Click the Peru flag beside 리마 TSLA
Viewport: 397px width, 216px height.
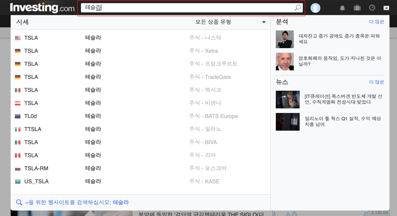pos(18,155)
